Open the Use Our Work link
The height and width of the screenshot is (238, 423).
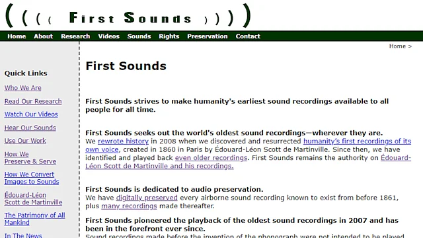(25, 141)
